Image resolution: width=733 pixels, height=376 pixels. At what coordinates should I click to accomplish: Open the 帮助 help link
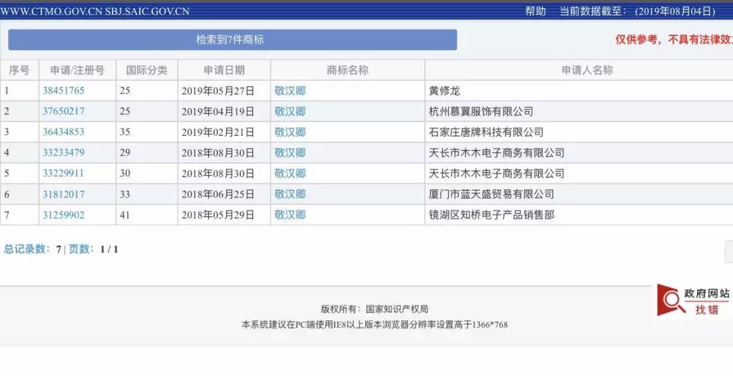tap(535, 12)
